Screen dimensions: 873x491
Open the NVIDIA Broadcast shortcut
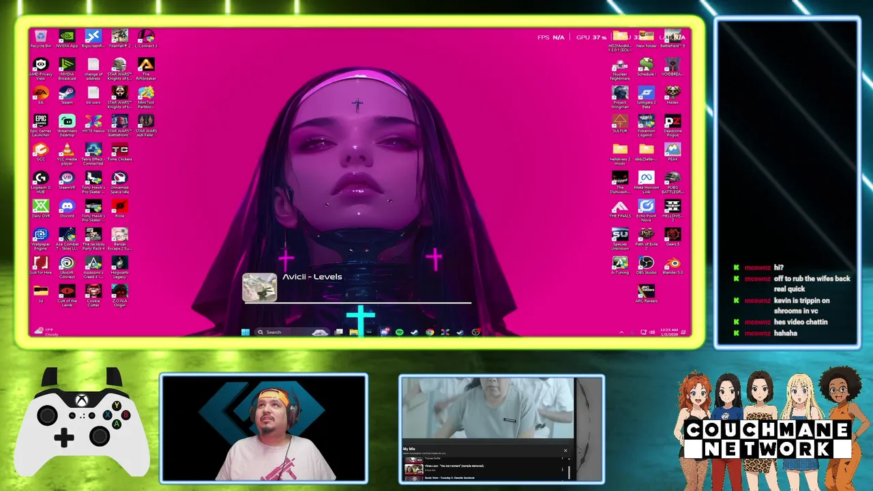[x=67, y=69]
